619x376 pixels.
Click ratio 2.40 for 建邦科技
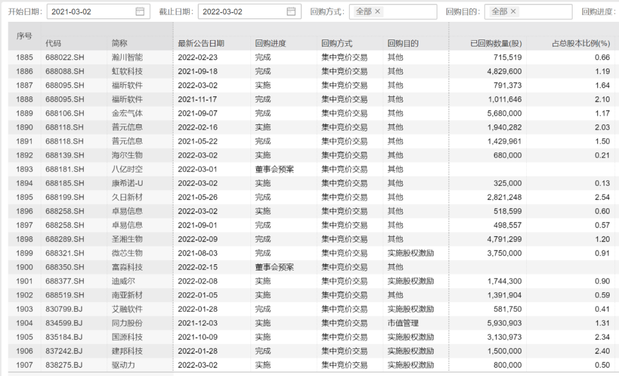pos(602,351)
